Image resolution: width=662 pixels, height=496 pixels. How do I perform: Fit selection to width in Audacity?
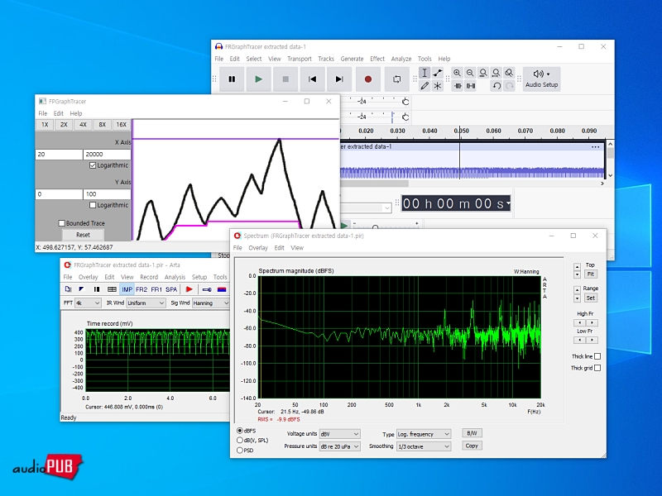pyautogui.click(x=483, y=73)
